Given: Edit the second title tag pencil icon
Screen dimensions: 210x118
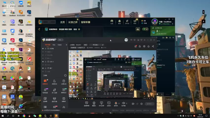Looking at the screenshot, I should (x=103, y=45).
